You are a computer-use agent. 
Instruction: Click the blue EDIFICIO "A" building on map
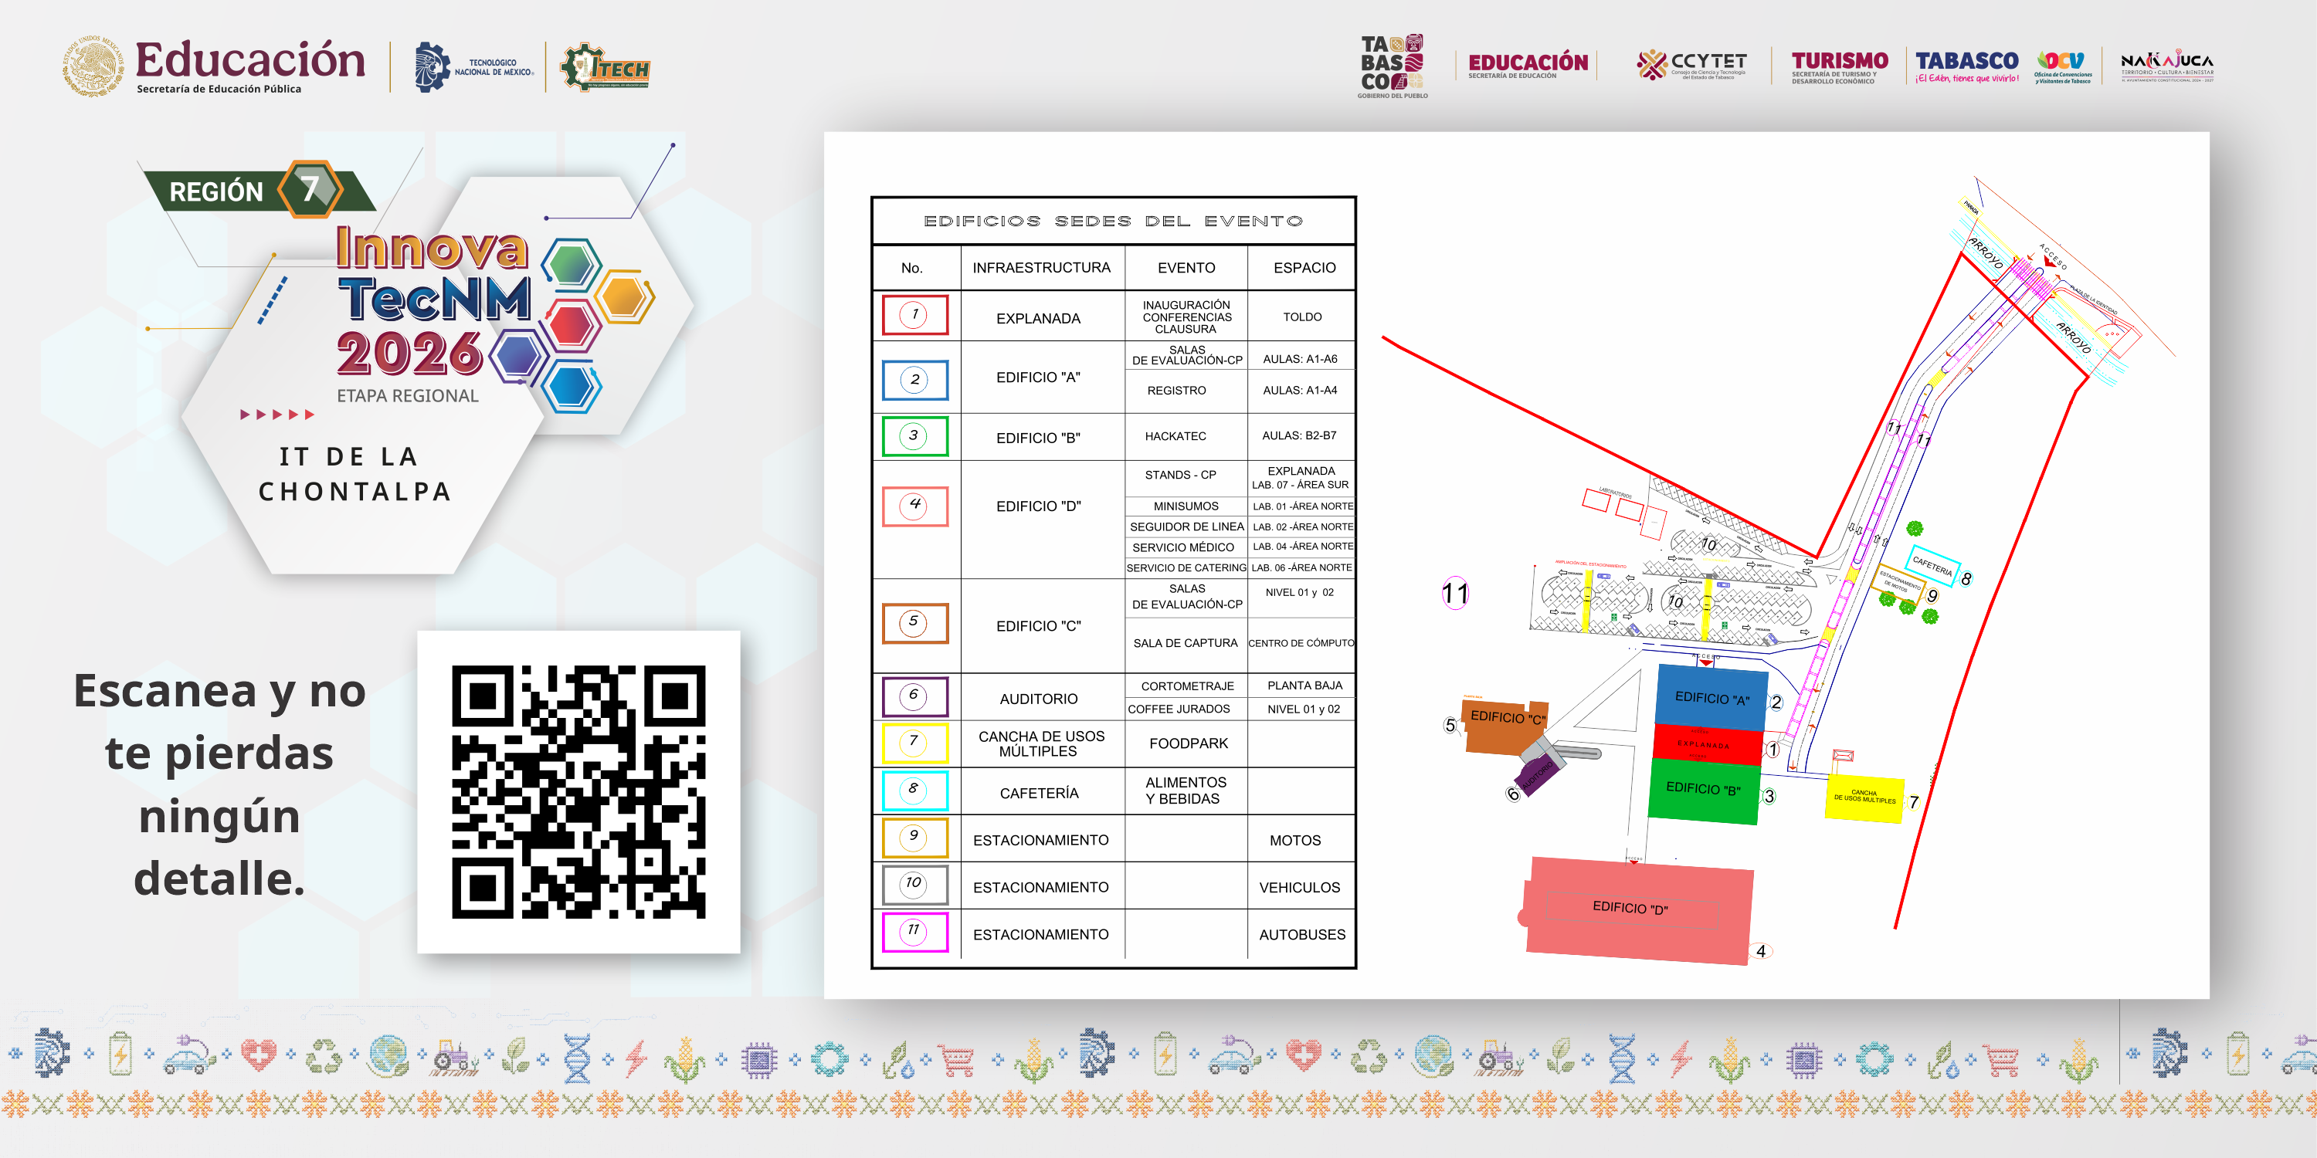tap(1711, 697)
